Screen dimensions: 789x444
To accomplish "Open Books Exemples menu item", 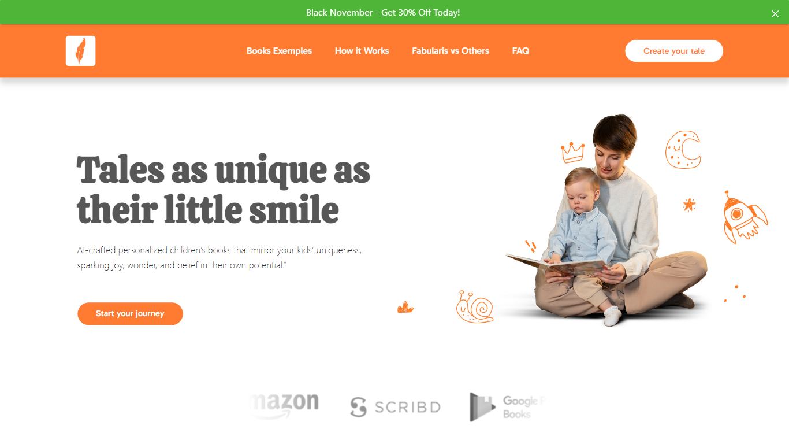I will pos(279,51).
